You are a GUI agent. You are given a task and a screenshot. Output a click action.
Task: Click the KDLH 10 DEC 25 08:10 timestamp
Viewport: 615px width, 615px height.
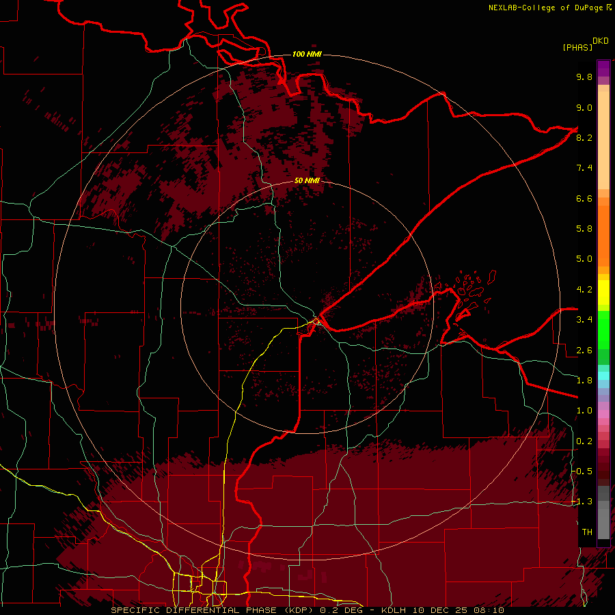(x=442, y=610)
